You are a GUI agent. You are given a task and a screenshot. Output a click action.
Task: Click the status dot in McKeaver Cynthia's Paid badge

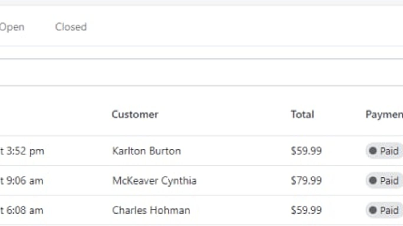tap(373, 180)
